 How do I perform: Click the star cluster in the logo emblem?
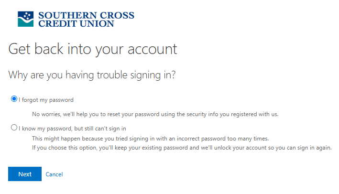(27, 16)
